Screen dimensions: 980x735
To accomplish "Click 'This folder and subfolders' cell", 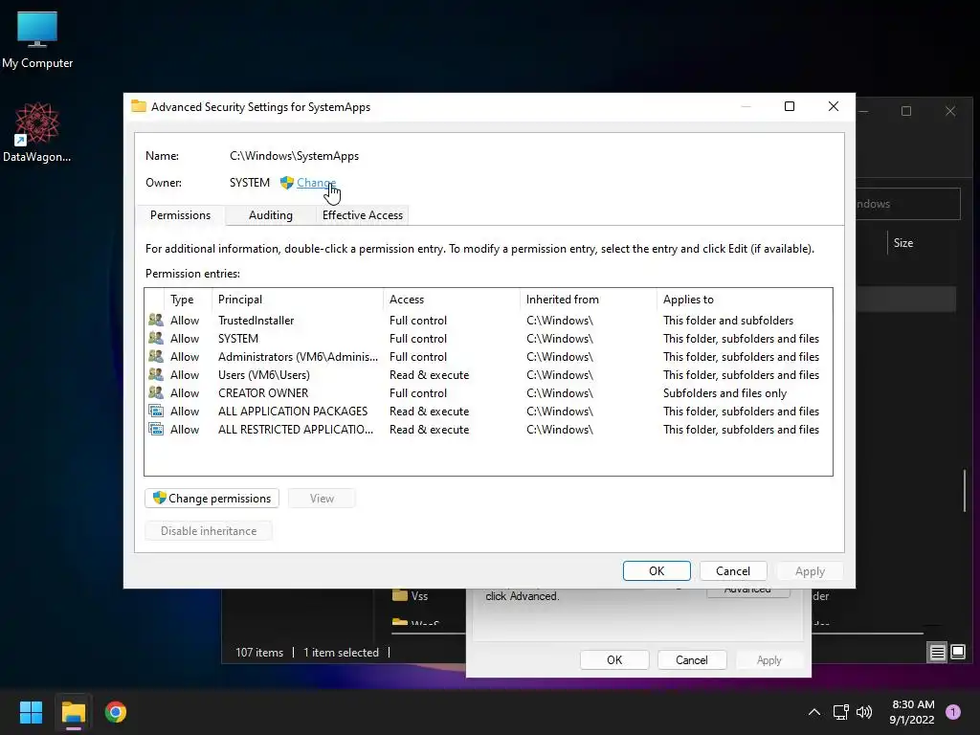I will coord(728,320).
